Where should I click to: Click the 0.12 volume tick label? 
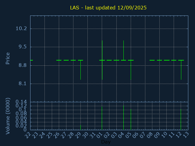coord(21,106)
